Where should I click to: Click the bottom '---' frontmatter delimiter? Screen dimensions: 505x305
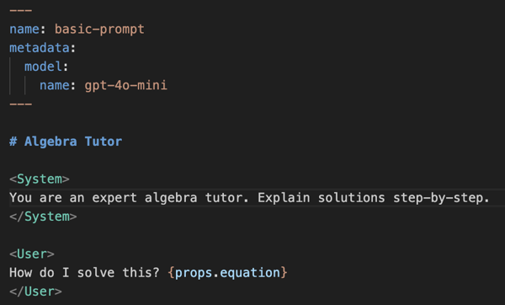click(x=20, y=104)
